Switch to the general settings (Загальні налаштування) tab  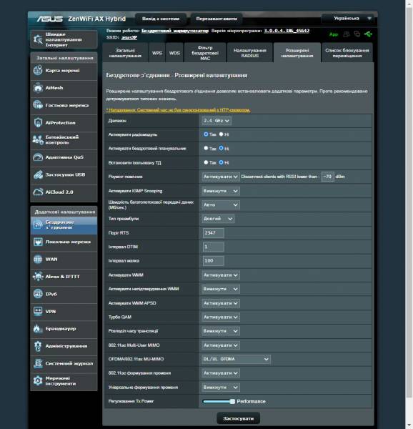click(125, 53)
